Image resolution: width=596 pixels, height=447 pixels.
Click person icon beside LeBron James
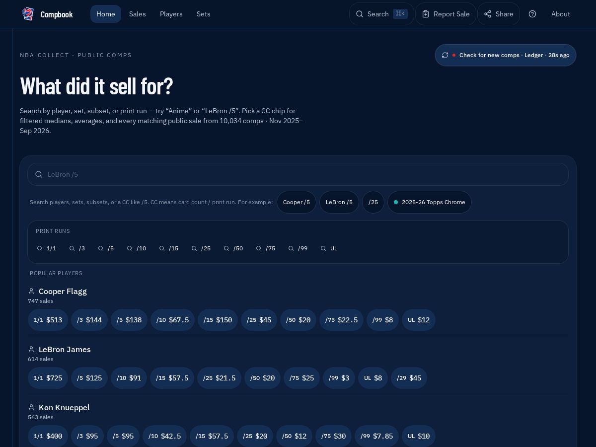pyautogui.click(x=31, y=349)
